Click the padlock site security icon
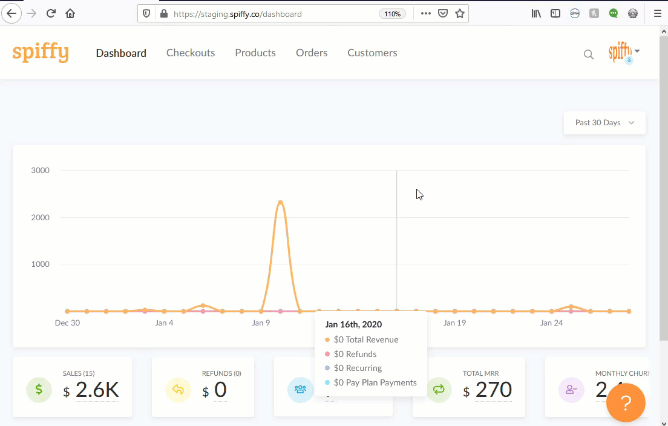 coord(163,14)
